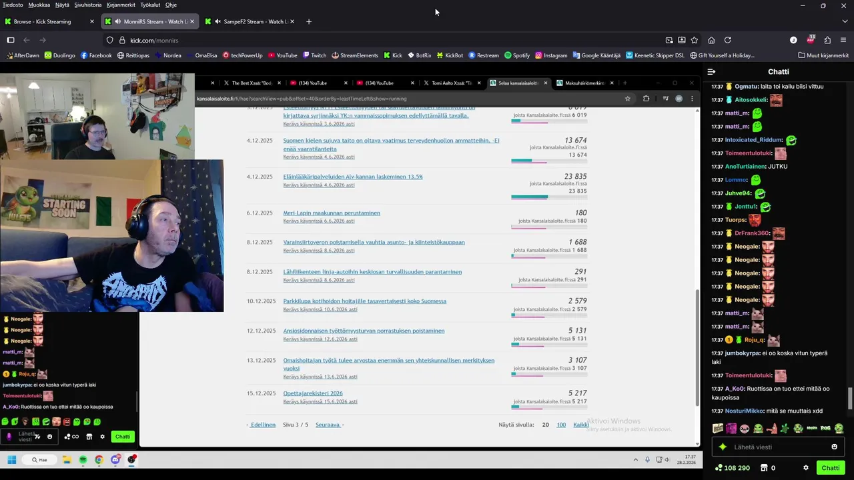
Task: Open the Duolingo bookmark
Action: click(60, 55)
